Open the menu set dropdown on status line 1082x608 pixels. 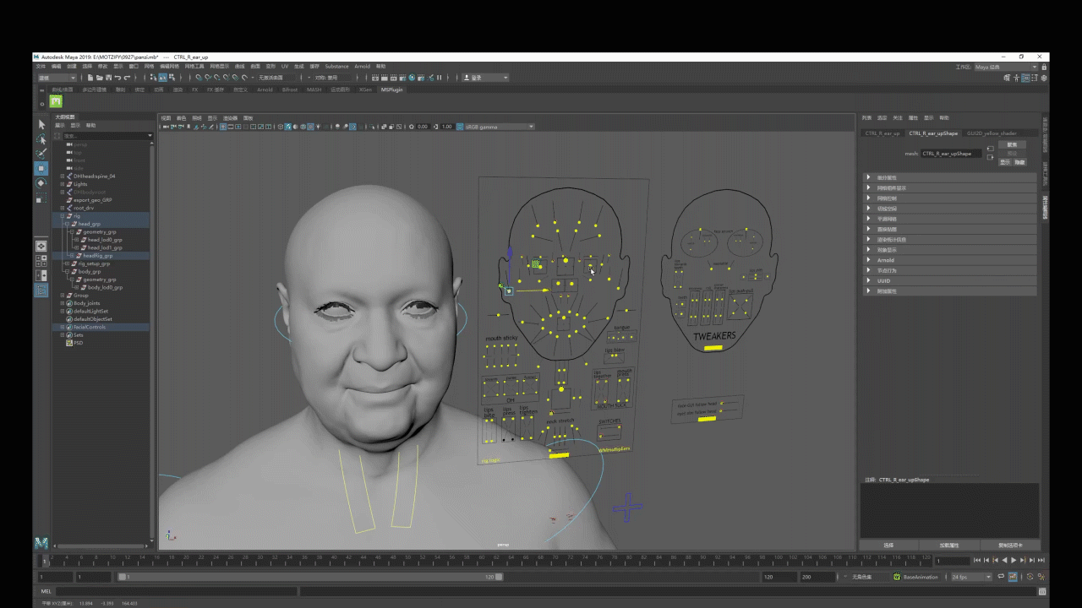57,78
